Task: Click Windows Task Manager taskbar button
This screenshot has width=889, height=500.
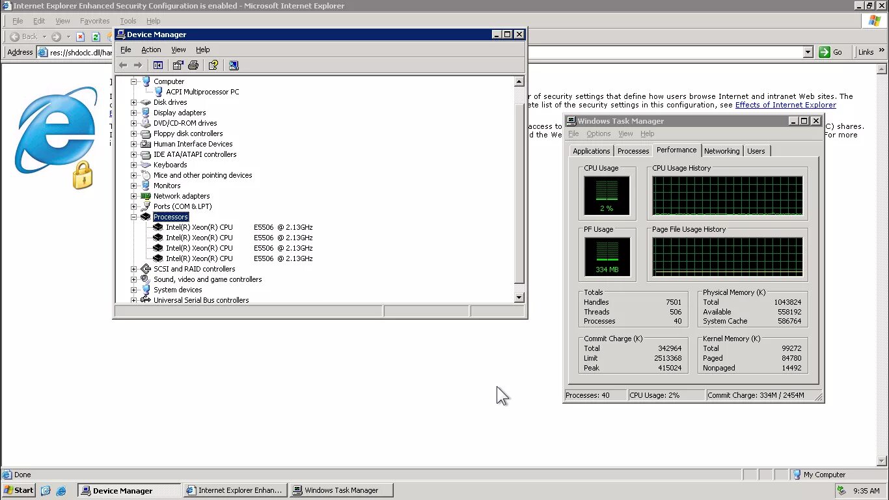Action: [342, 490]
